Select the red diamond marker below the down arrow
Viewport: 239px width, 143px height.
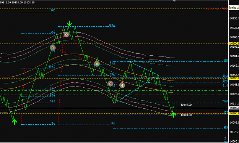[67, 34]
